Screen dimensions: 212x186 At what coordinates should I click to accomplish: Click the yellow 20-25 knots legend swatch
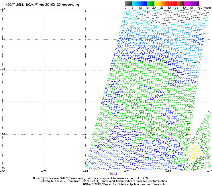click(158, 3)
